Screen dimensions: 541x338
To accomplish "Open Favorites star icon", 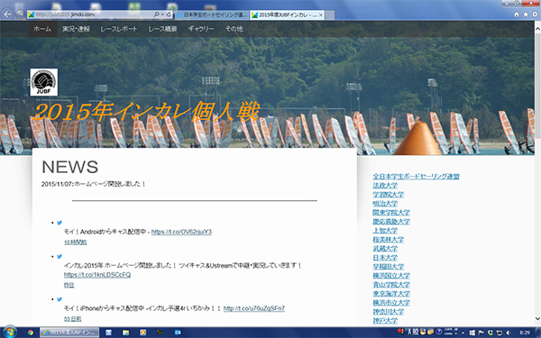I will (x=526, y=14).
